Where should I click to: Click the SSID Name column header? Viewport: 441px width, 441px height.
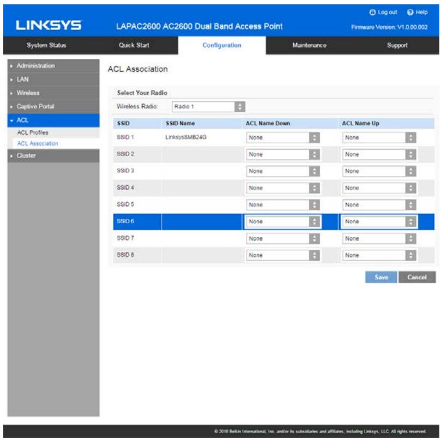180,124
